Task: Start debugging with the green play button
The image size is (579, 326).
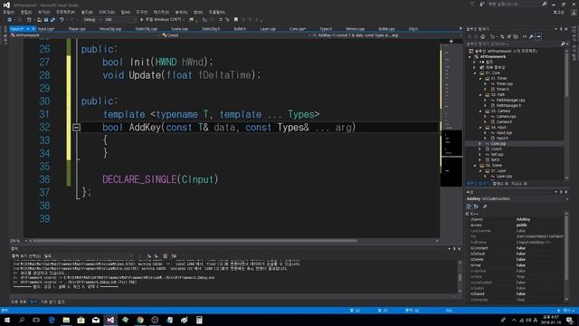Action: 141,20
